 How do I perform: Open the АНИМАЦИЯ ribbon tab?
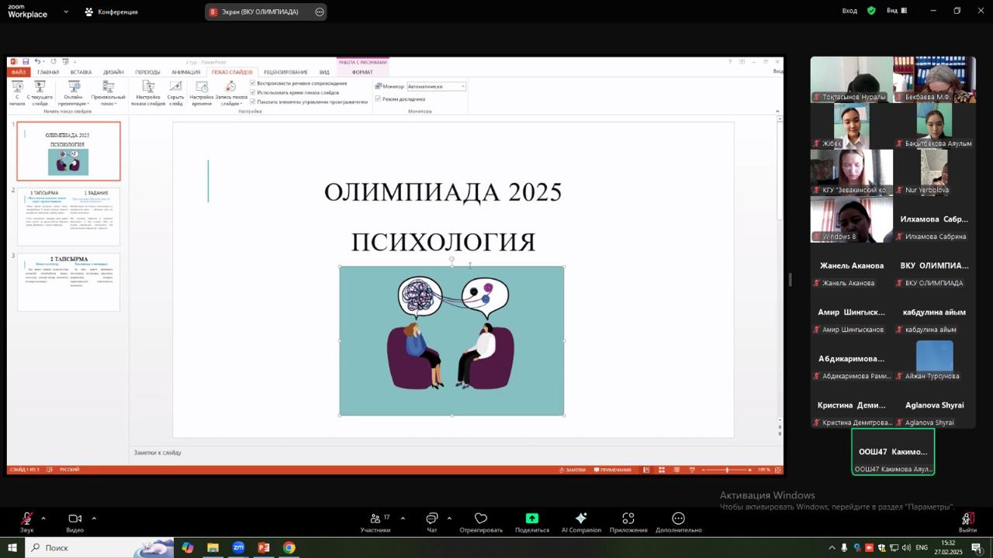tap(185, 72)
